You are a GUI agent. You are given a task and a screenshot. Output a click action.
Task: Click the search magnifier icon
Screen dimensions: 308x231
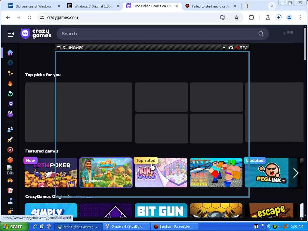[261, 34]
